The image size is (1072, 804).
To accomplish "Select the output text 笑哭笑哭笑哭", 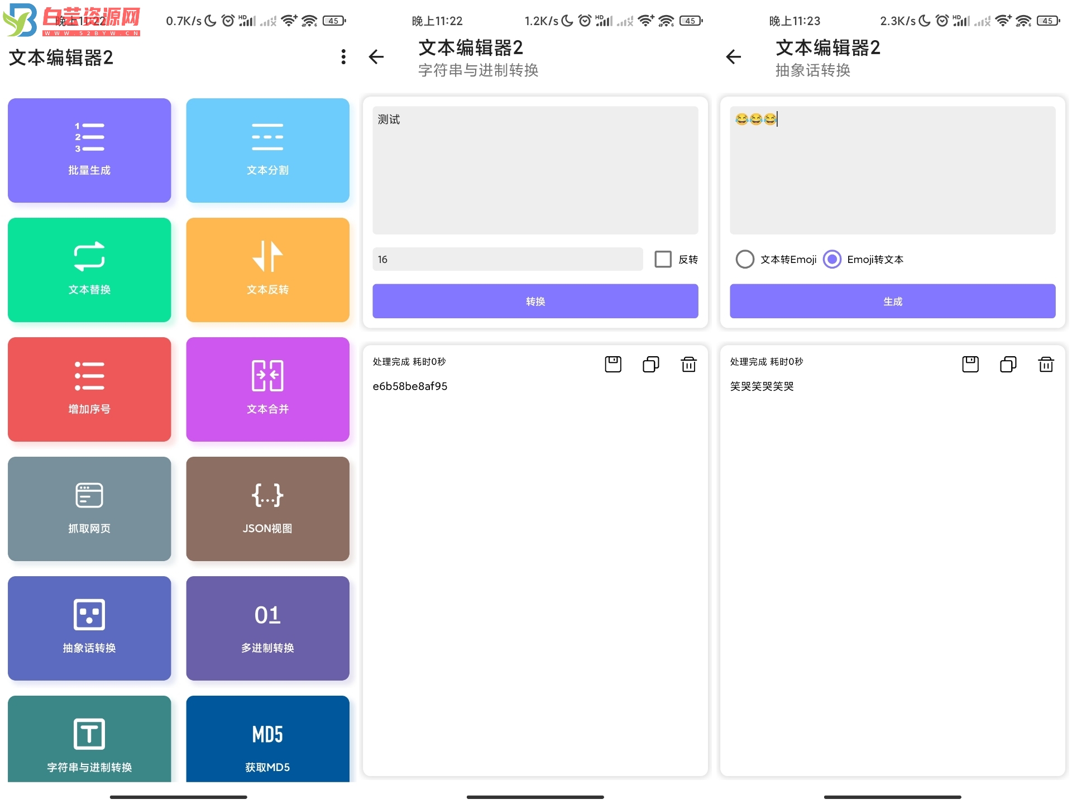I will [x=762, y=386].
